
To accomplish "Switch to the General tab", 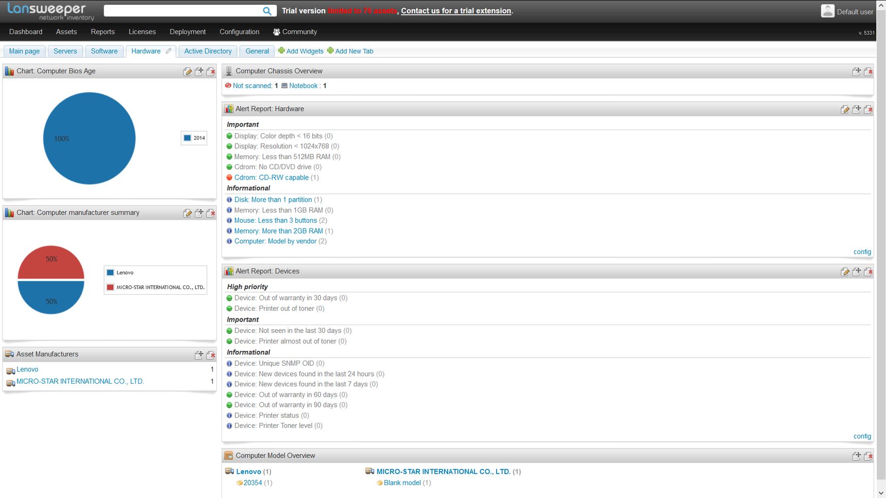I will [x=257, y=51].
